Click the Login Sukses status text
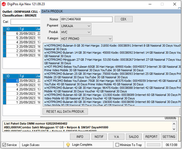The image size is (182, 149). 31,145
